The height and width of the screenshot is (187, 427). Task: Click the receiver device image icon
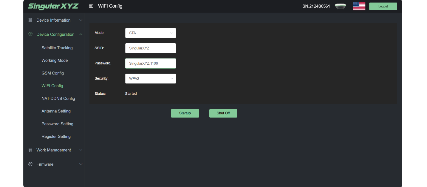click(x=340, y=6)
